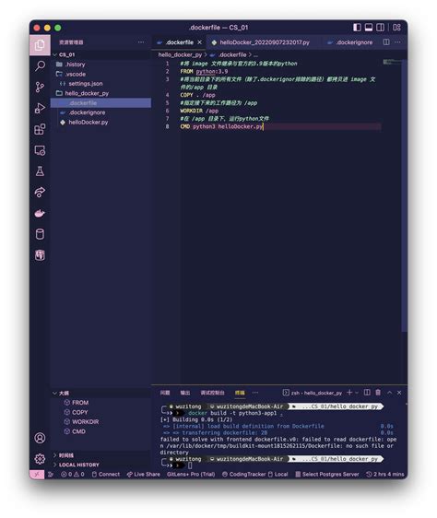Expand the LOCAL HISTORY section
Screen dimensions: 437x518
[x=100, y=465]
